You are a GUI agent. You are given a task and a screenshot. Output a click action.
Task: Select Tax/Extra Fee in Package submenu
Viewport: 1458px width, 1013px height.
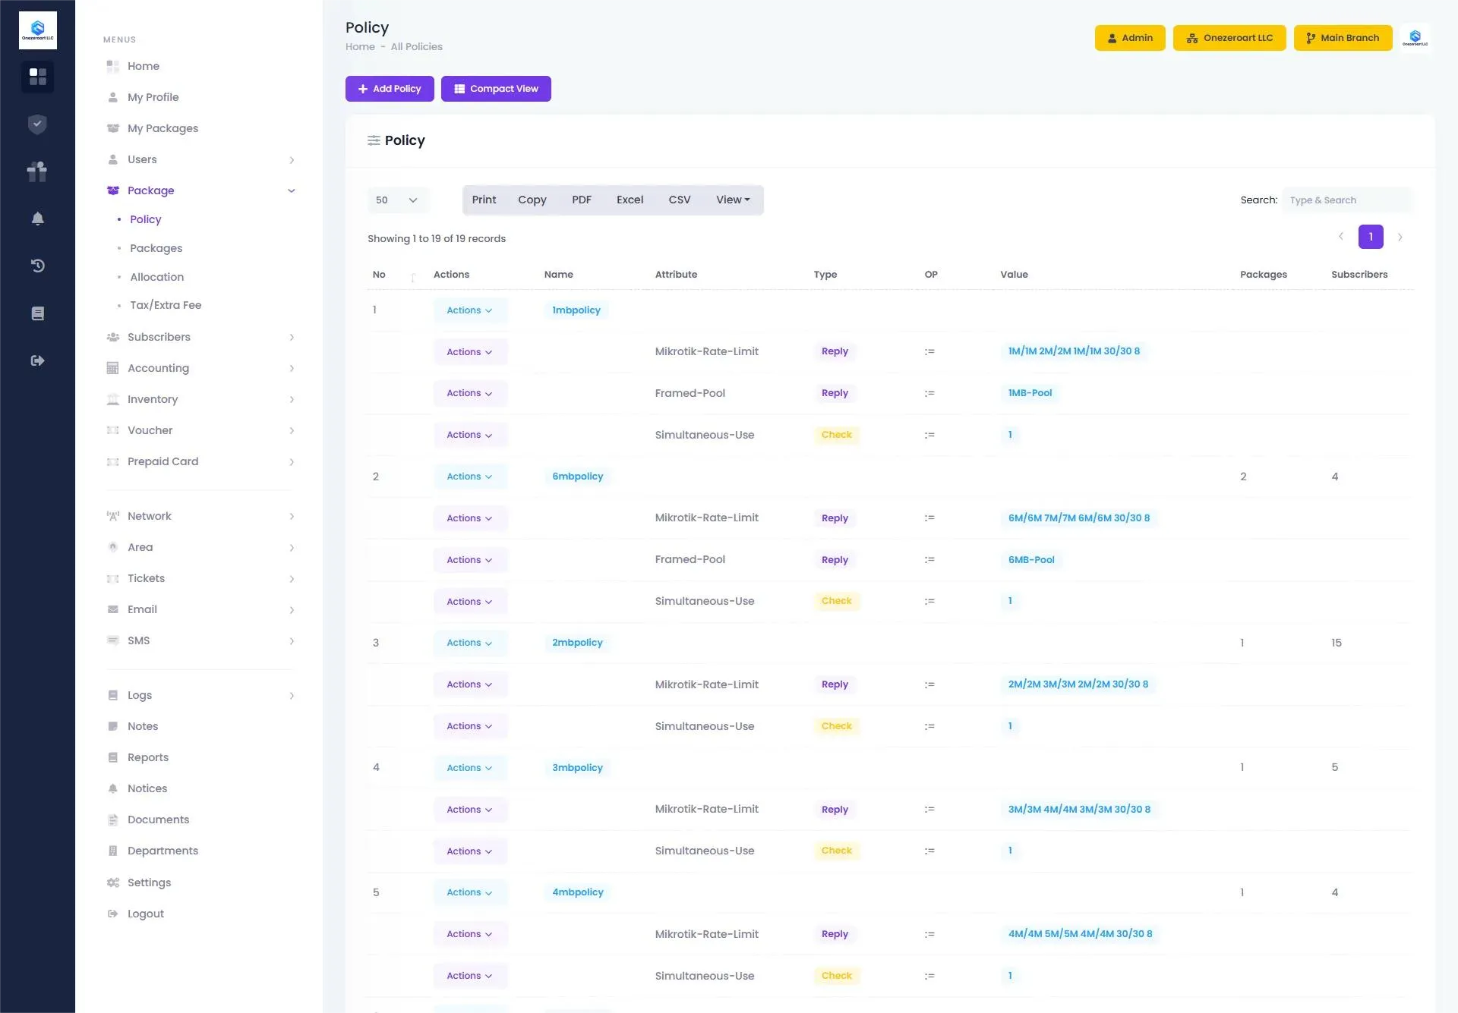tap(166, 305)
